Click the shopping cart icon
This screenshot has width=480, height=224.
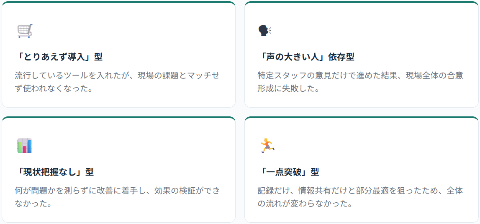[x=25, y=31]
